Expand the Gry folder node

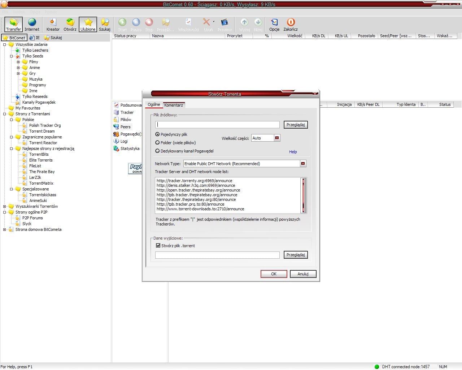[18, 73]
